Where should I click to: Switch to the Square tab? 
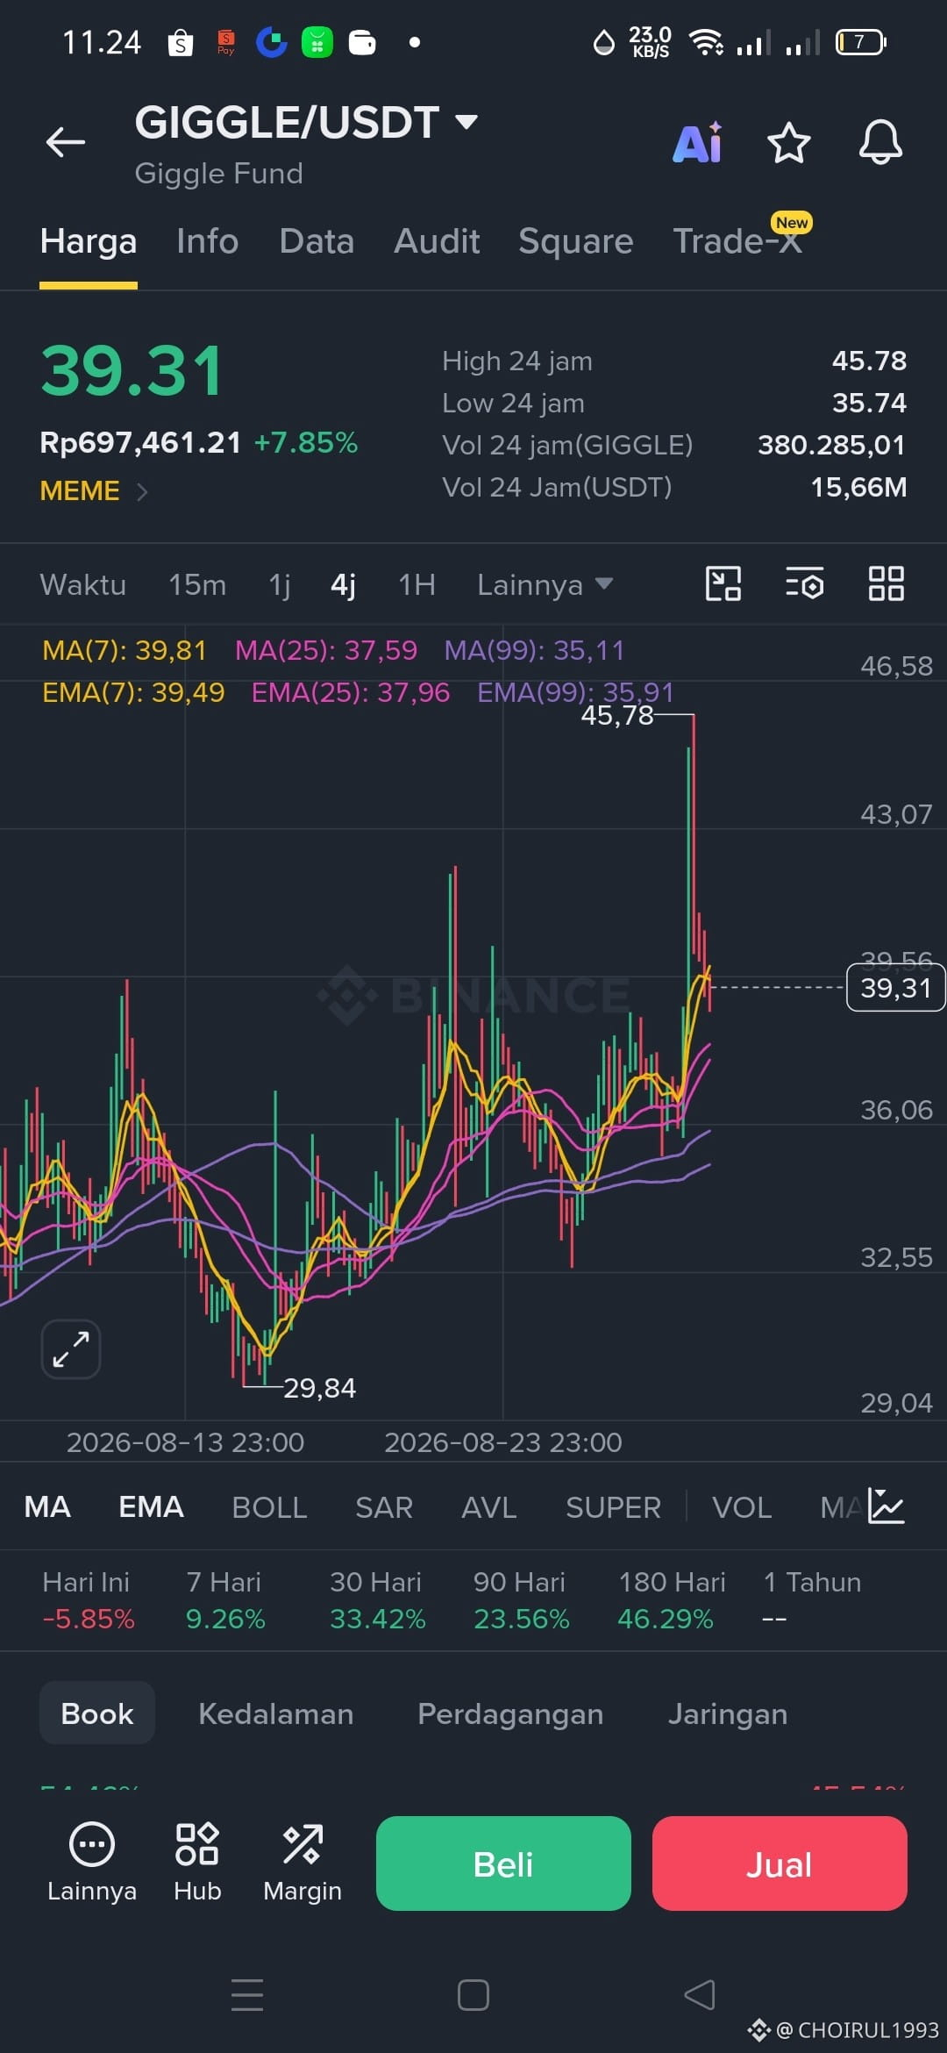576,241
